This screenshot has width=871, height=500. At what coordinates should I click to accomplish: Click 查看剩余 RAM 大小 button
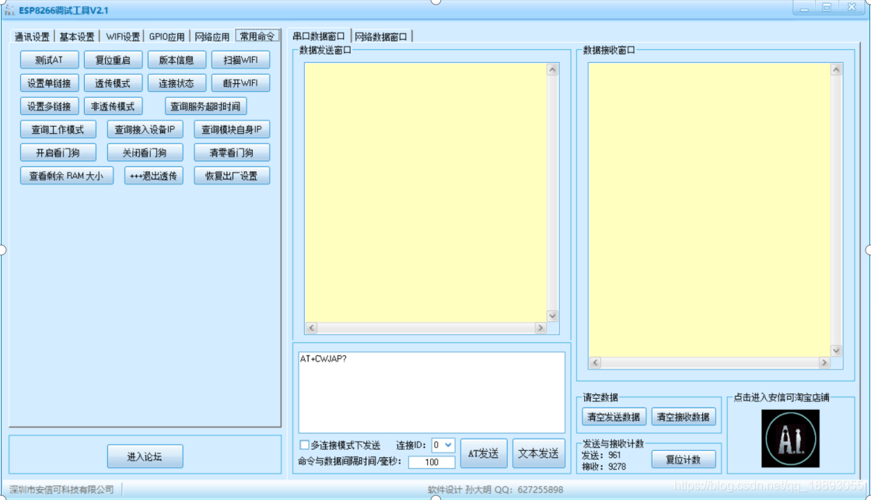[x=67, y=176]
